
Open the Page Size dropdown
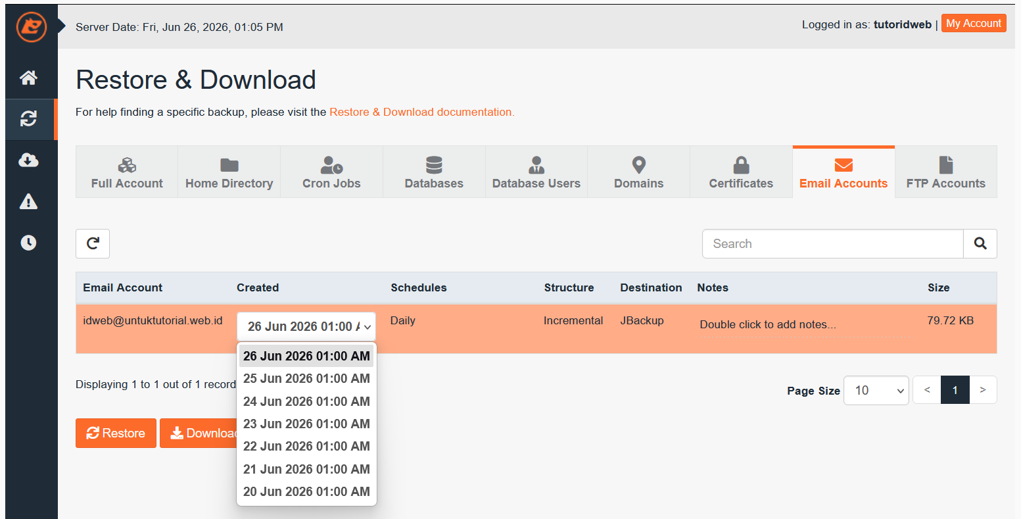point(876,390)
